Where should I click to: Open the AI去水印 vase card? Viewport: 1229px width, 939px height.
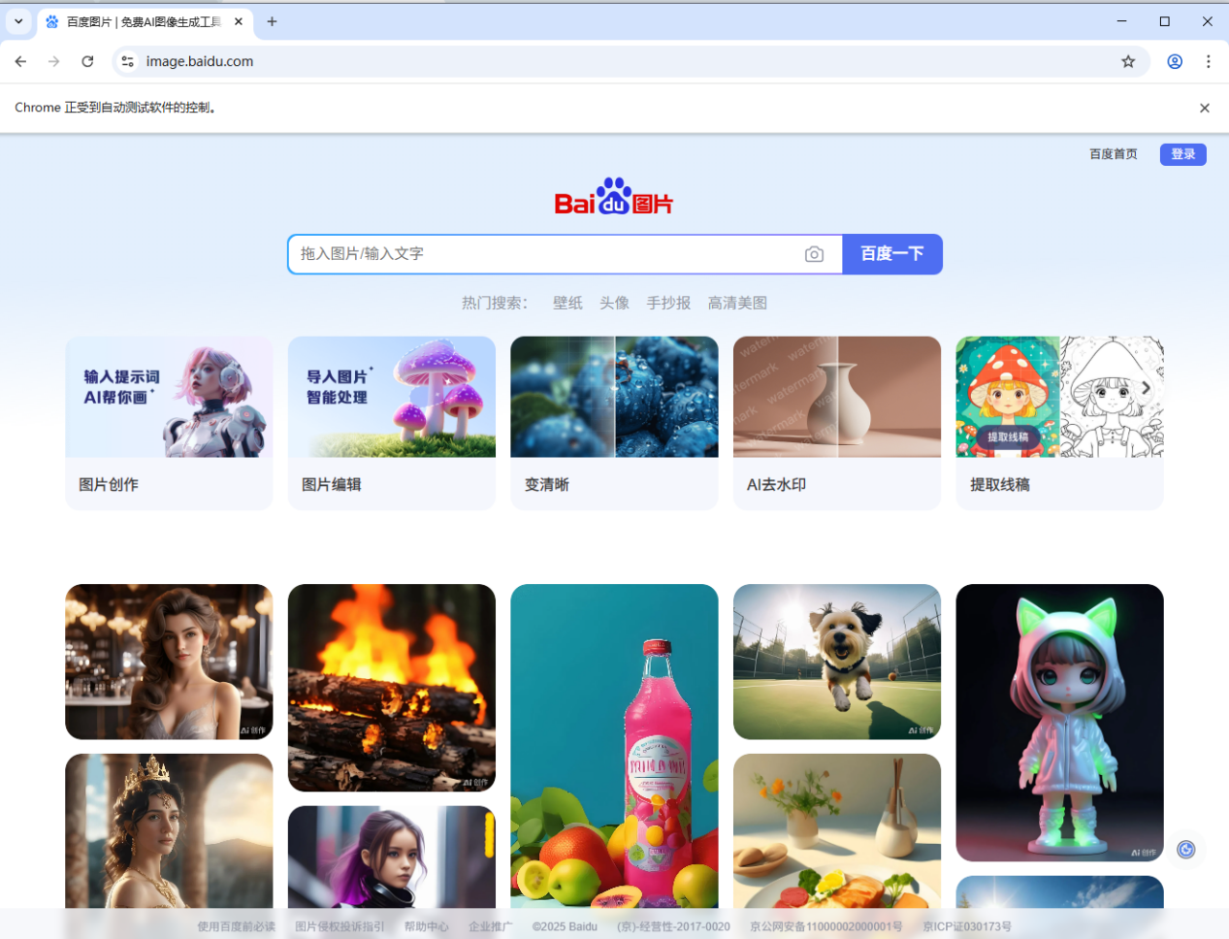[837, 423]
